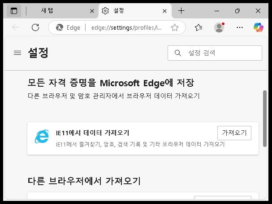Open the profile avatar icon
The width and height of the screenshot is (272, 204).
[x=219, y=27]
